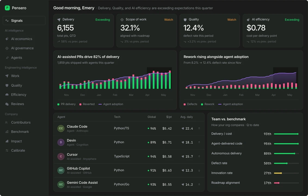Open the Signals menu item

24,21
